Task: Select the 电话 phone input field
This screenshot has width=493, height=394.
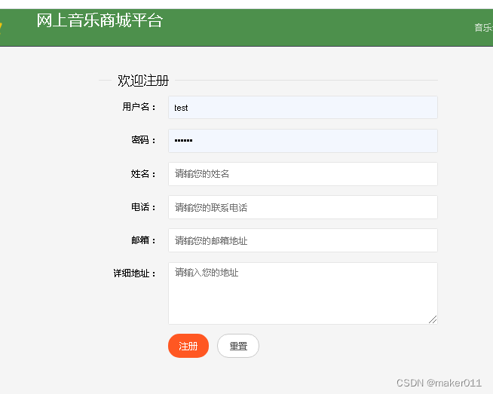Action: pos(303,207)
